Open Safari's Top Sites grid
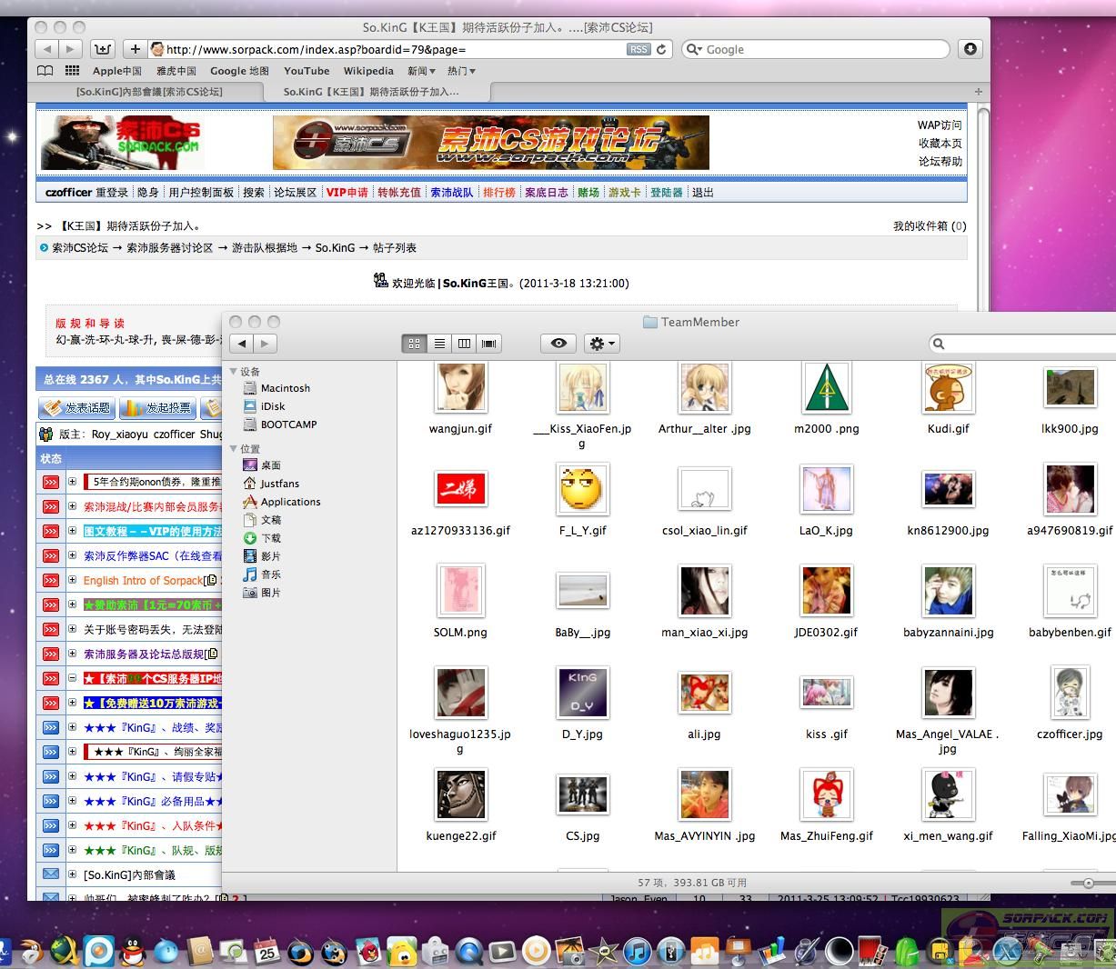The image size is (1116, 969). [x=72, y=71]
